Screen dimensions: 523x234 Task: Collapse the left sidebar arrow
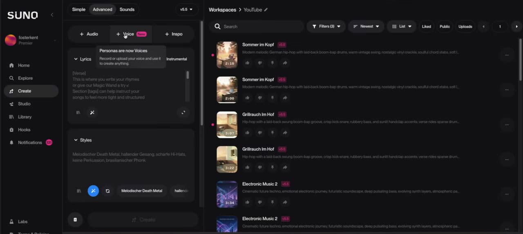point(52,15)
